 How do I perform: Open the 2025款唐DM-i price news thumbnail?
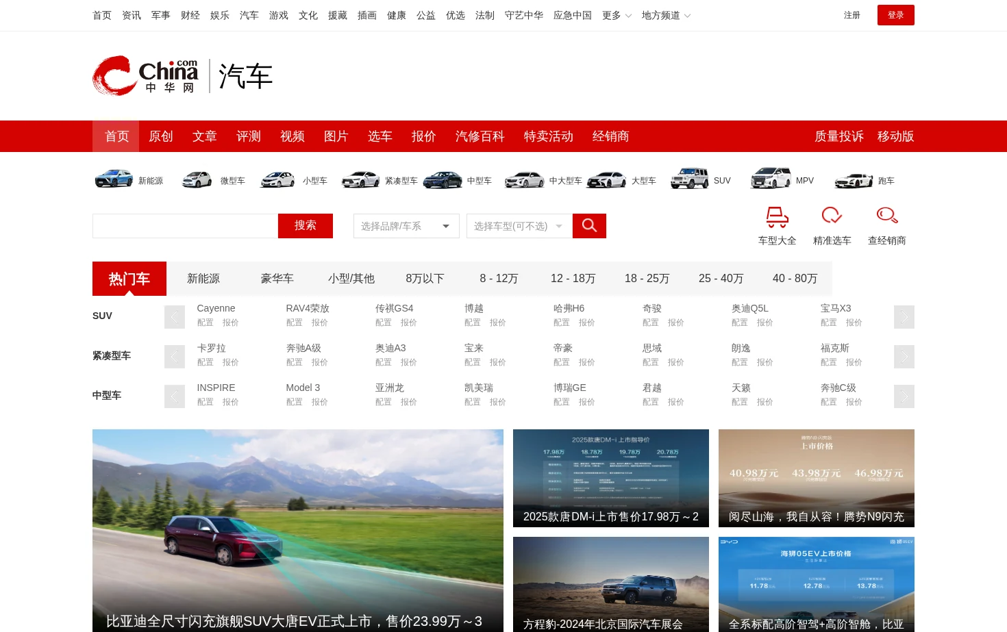pos(611,478)
